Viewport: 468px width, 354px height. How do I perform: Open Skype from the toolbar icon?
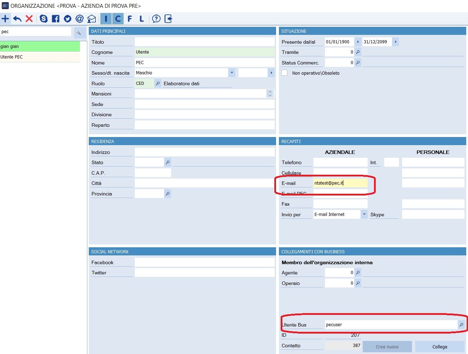point(44,19)
